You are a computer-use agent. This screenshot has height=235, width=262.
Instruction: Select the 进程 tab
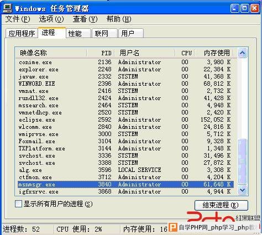click(52, 33)
